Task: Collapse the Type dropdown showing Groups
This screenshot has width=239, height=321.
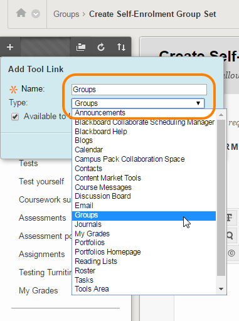Action: tap(138, 103)
